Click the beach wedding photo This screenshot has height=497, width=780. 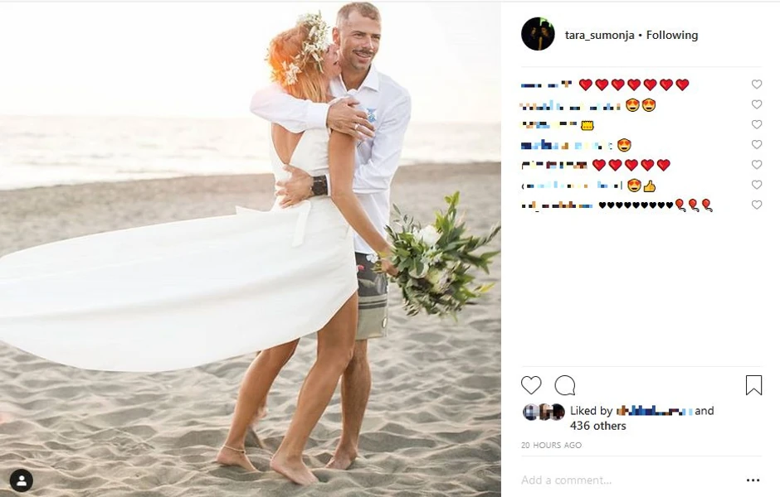tap(251, 249)
